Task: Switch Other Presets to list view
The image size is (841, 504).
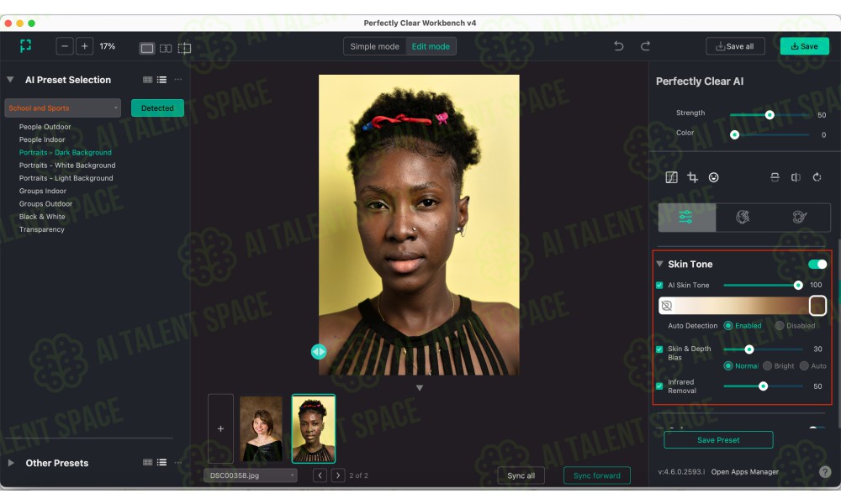Action: click(162, 462)
